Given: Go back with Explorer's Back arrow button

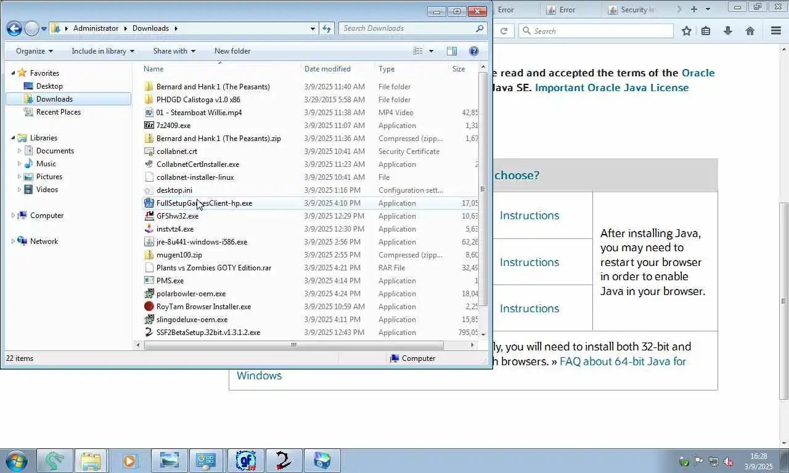Looking at the screenshot, I should tap(14, 28).
